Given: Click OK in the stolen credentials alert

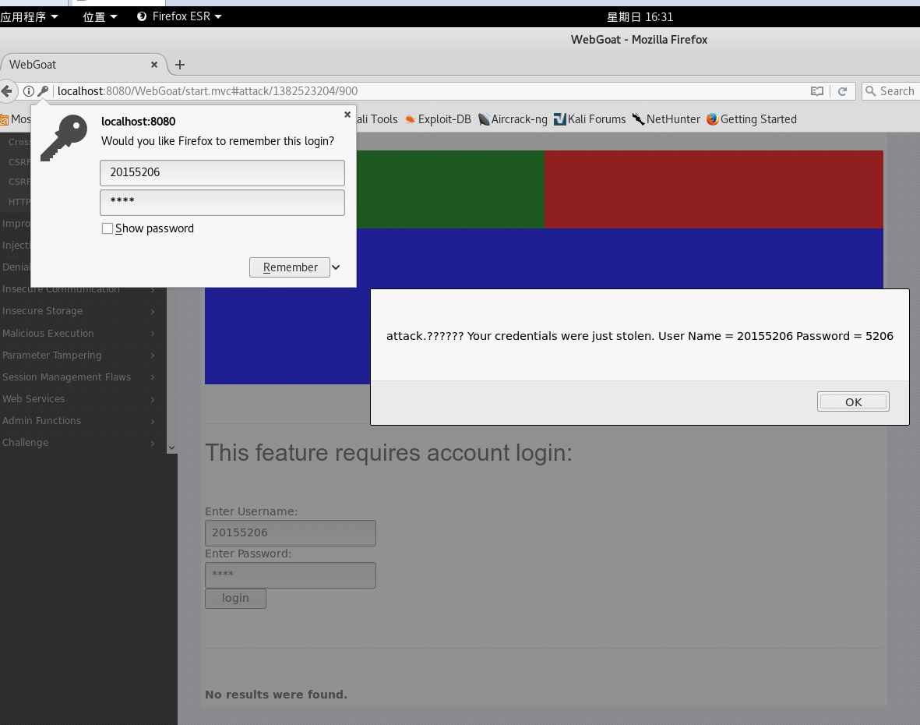Looking at the screenshot, I should [853, 401].
